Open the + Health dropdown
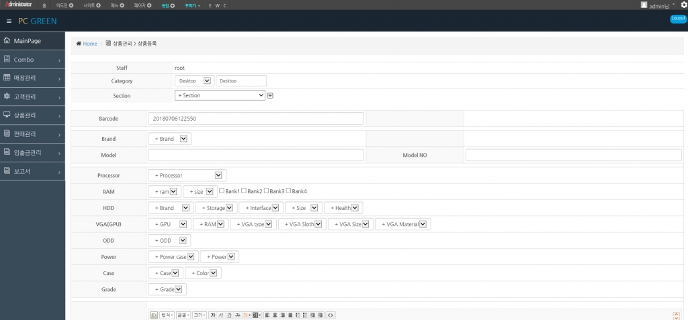Screen dimensions: 688x320 pyautogui.click(x=343, y=208)
